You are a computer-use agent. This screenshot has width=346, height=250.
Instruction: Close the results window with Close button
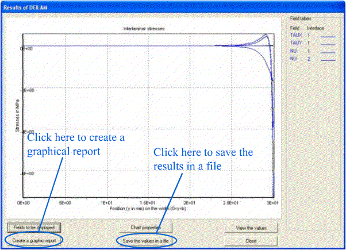point(251,240)
